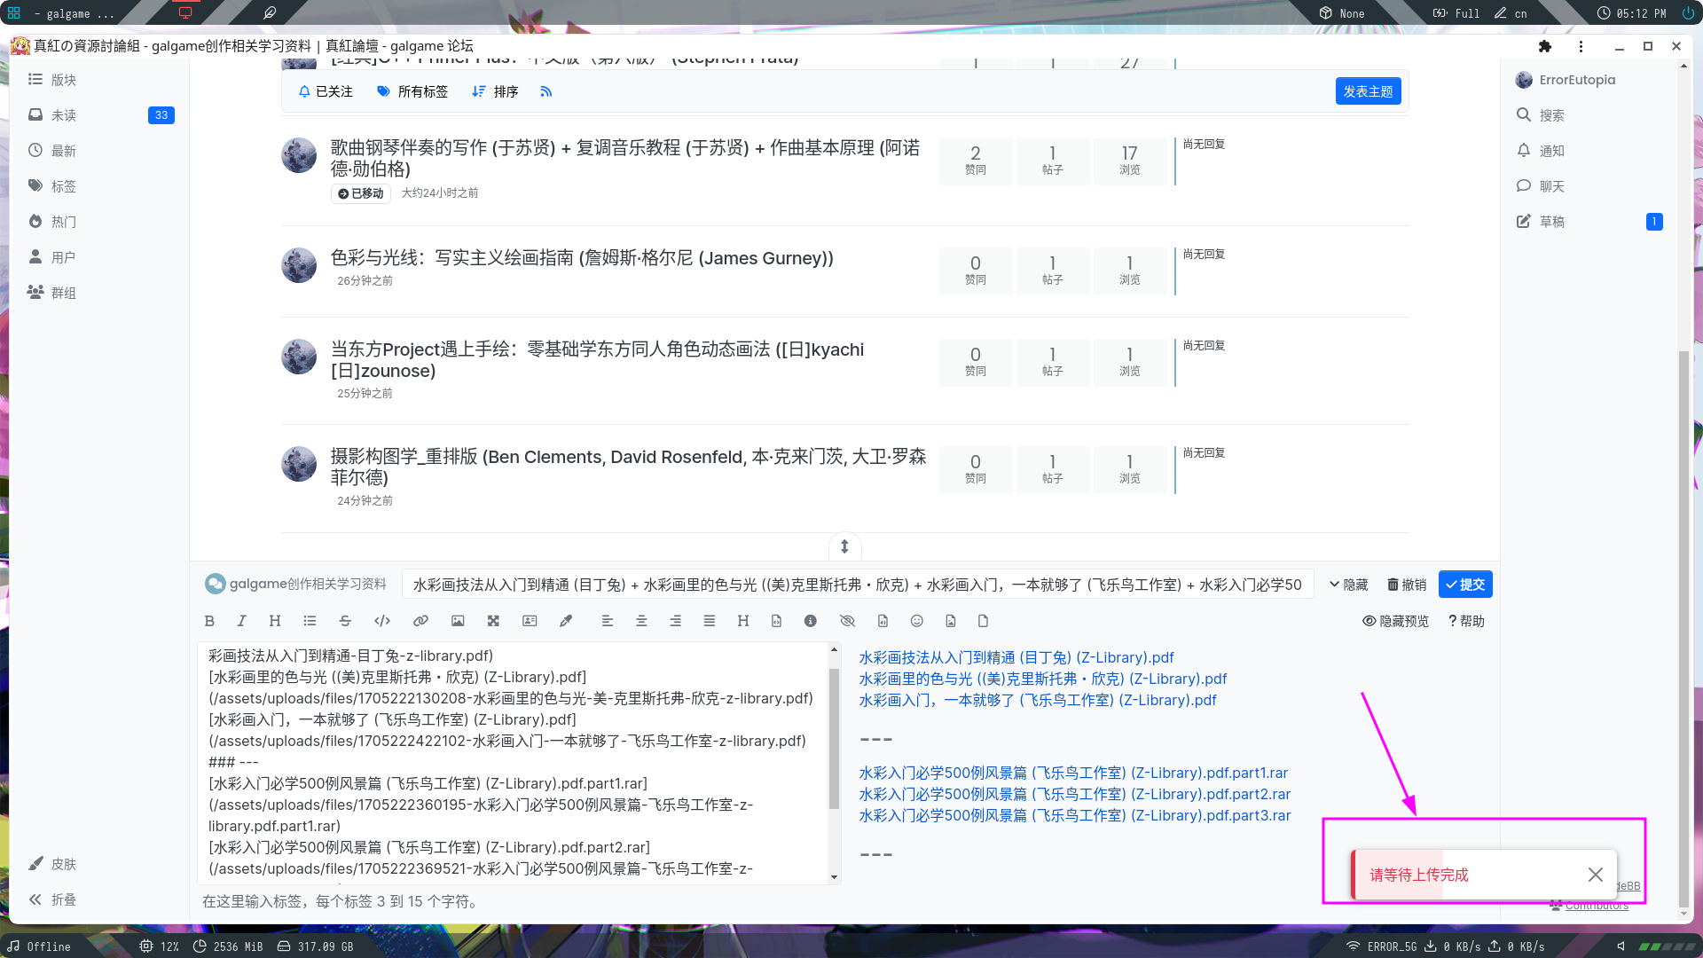This screenshot has width=1703, height=958.
Task: Click inside the markdown text area
Action: [x=513, y=763]
